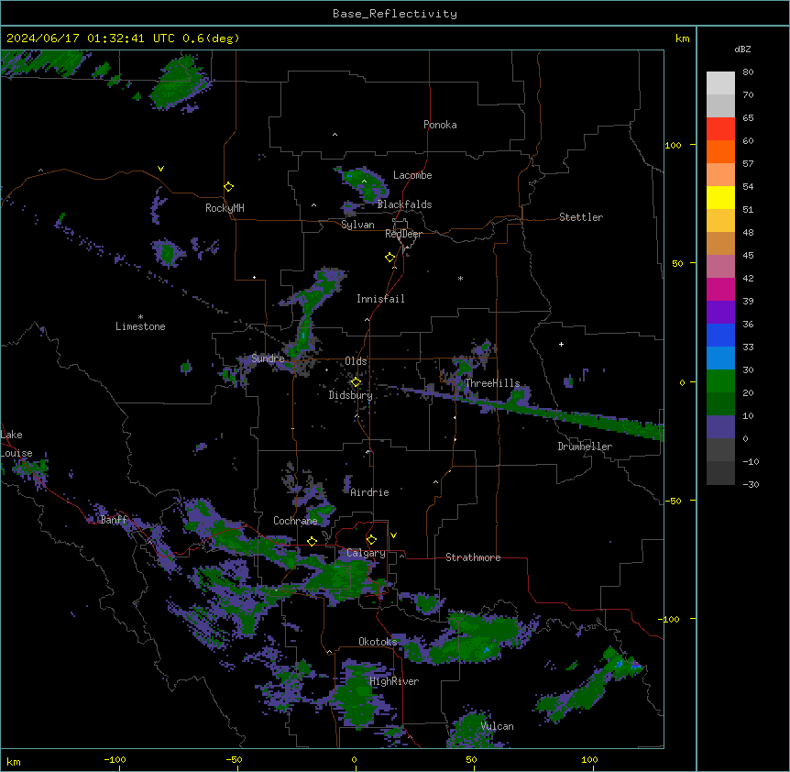Click the yellow diamond marker below Cochrane
Viewport: 790px width, 772px height.
point(312,541)
